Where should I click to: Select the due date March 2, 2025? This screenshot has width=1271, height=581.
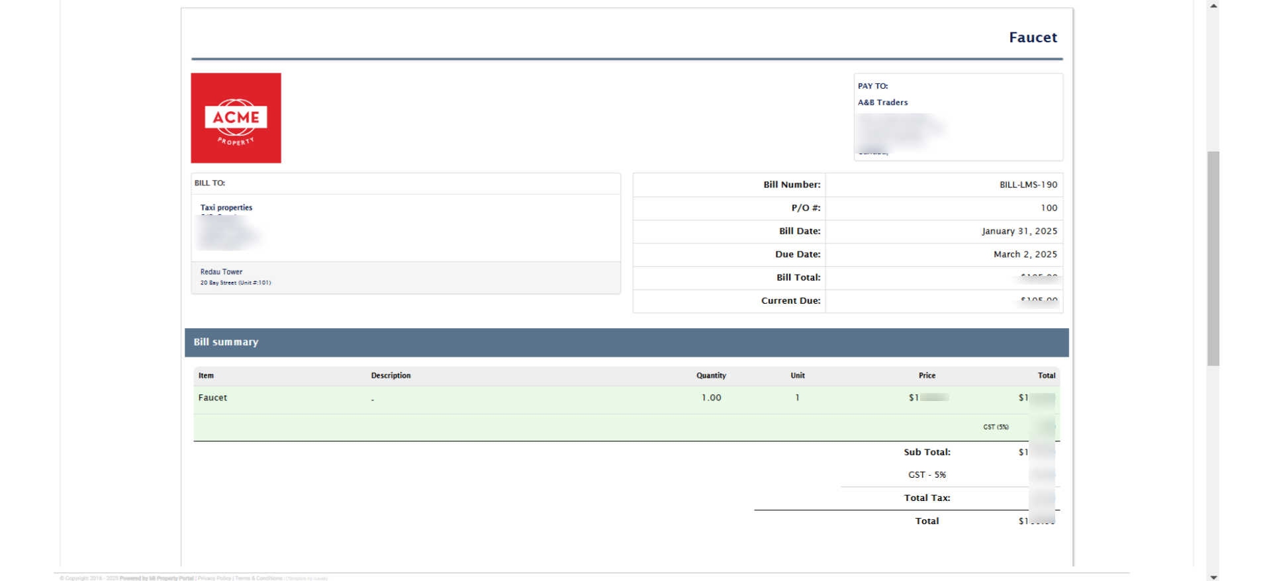tap(1025, 254)
